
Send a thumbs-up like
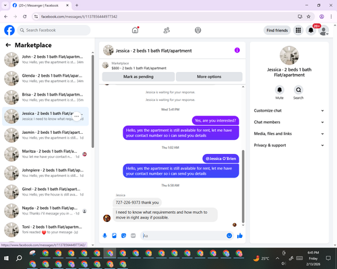coord(240,235)
